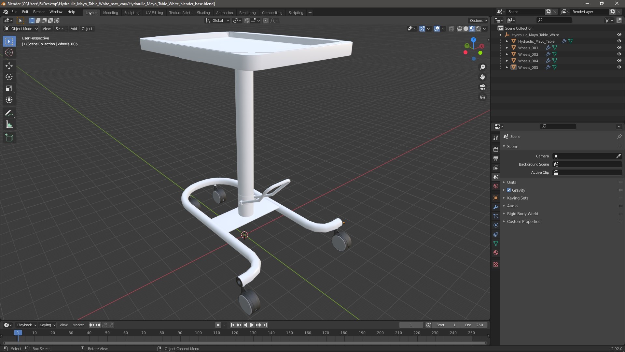Switch to the Sculpting workspace tab
Image resolution: width=625 pixels, height=352 pixels.
click(132, 13)
